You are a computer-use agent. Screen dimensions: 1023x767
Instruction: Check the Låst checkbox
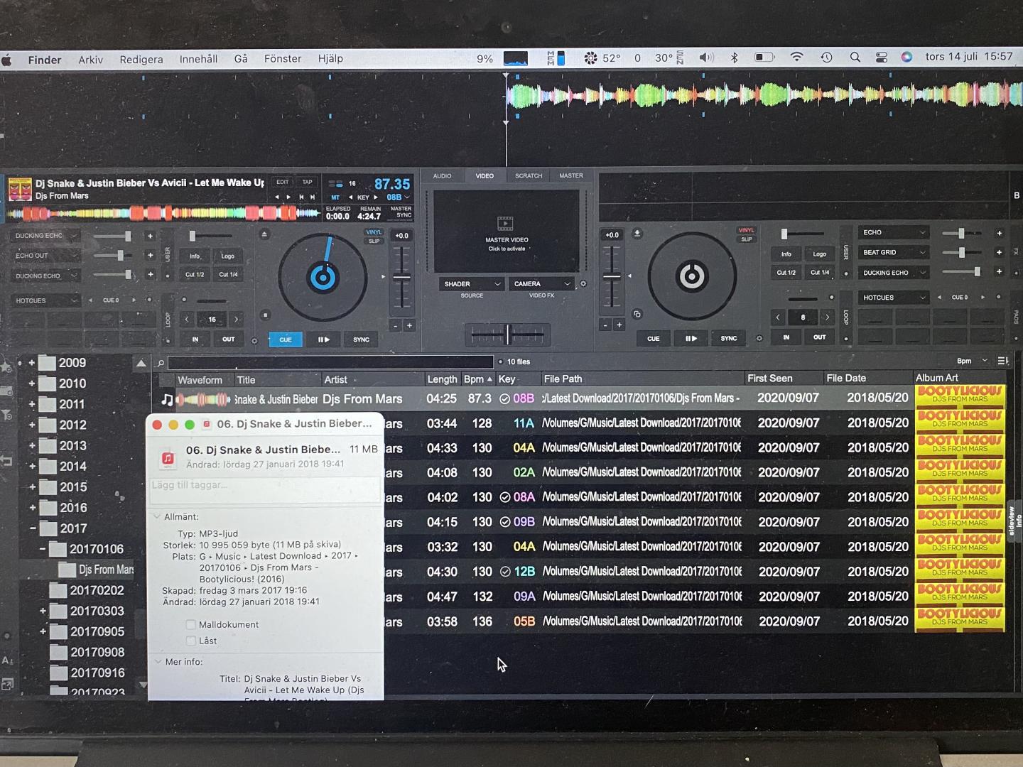(x=190, y=641)
